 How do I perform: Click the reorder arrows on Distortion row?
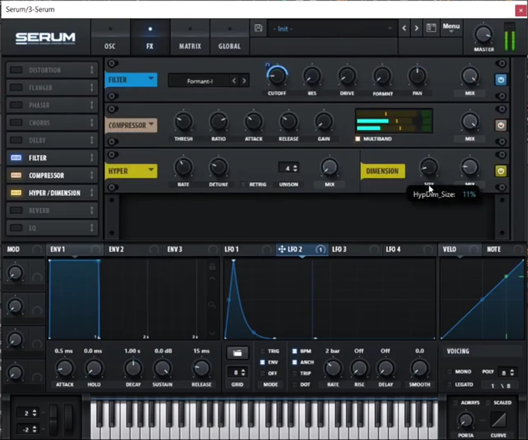(x=92, y=70)
